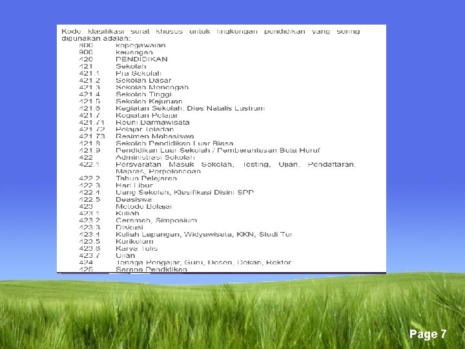Screen dimensions: 465x349
Task: Click 'Reuni Darmawisata' entry 421.71
Action: pos(134,122)
